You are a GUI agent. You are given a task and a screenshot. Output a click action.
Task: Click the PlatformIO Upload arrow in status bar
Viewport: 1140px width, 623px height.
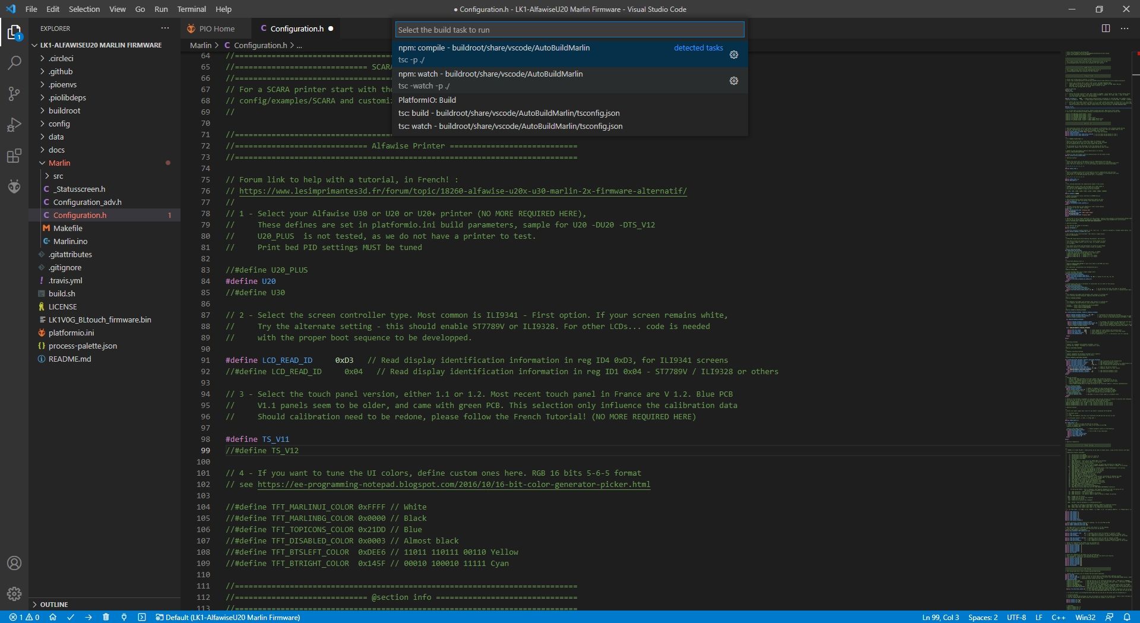pos(88,617)
